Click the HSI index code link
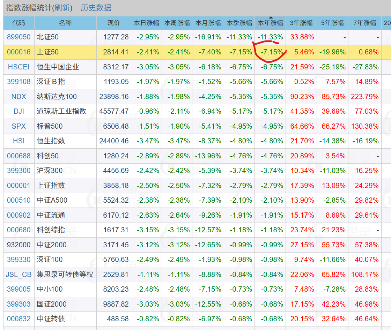The image size is (391, 330). point(19,141)
